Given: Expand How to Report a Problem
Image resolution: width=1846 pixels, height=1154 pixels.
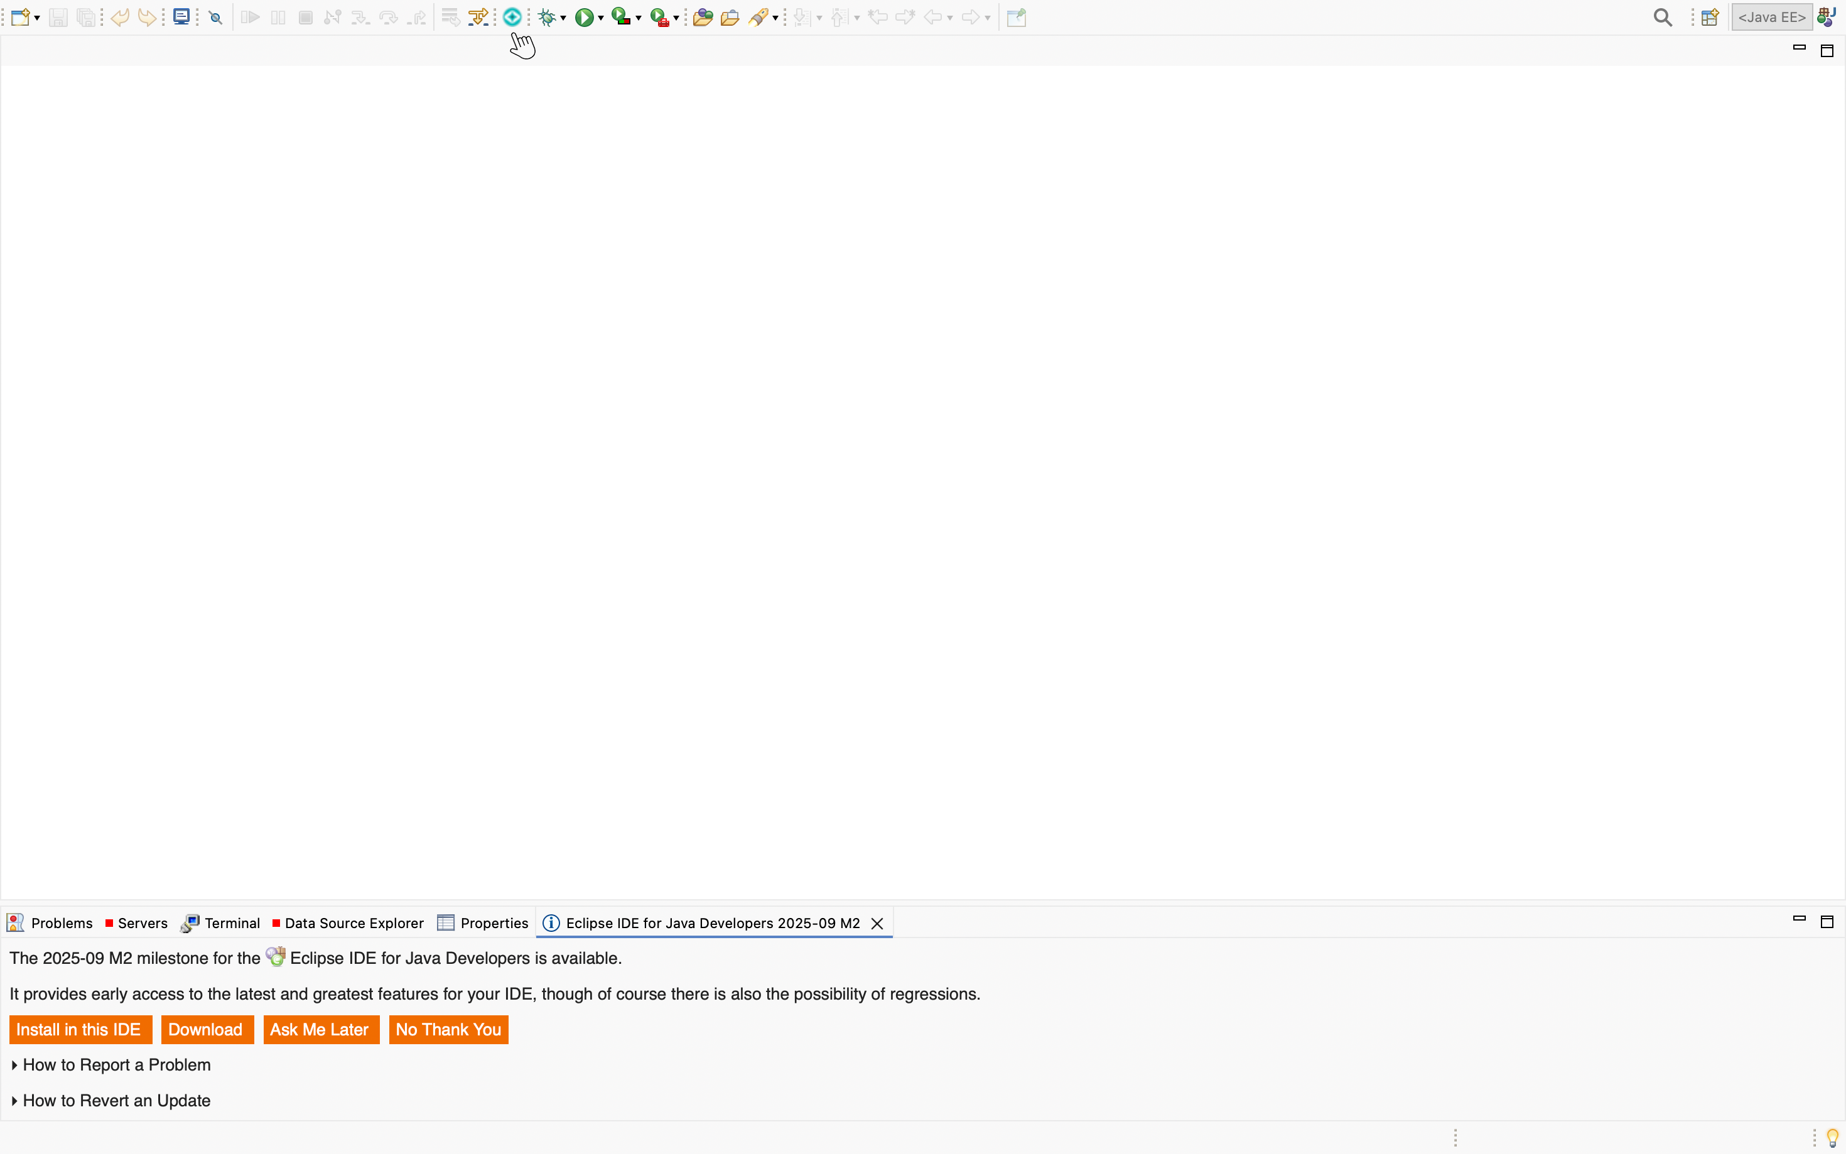Looking at the screenshot, I should (x=112, y=1065).
